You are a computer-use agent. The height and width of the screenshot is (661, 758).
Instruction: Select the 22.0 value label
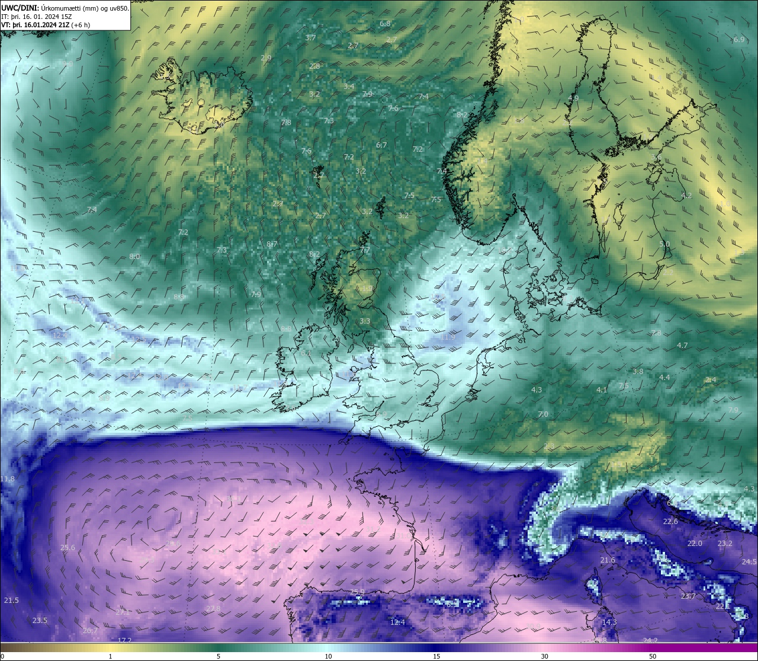695,544
